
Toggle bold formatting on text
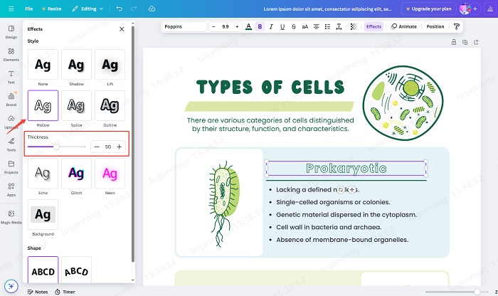pos(260,26)
